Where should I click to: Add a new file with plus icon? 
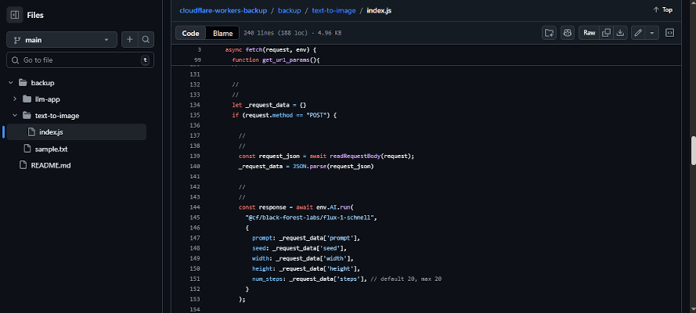click(x=130, y=40)
